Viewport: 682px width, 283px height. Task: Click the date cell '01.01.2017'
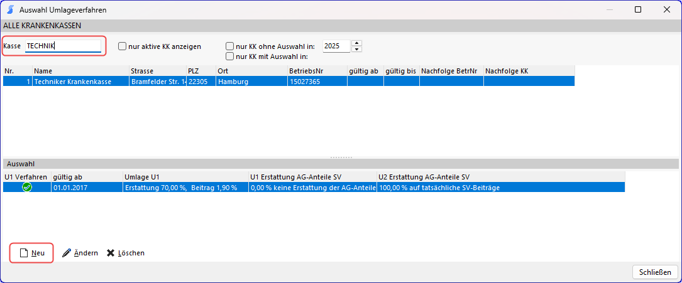pos(87,188)
